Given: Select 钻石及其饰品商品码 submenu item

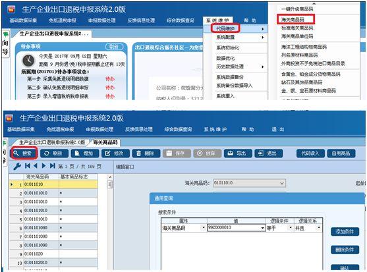Looking at the screenshot, I should pyautogui.click(x=302, y=82).
